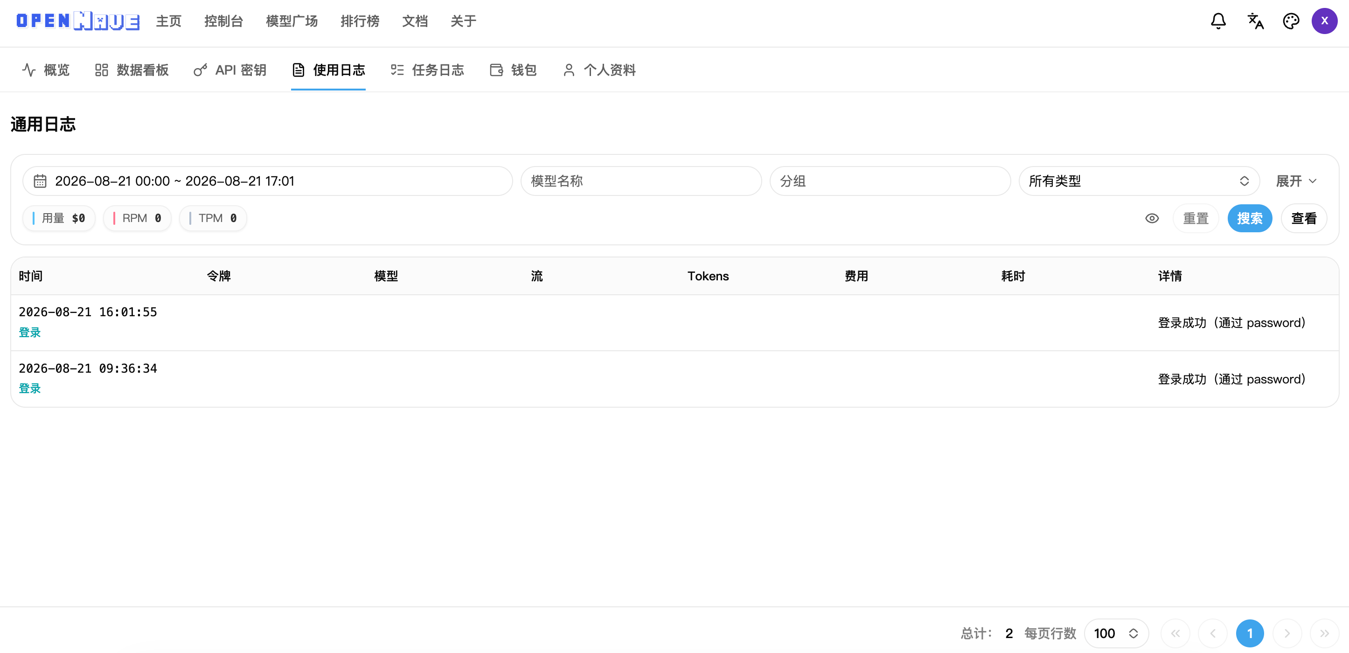Image resolution: width=1349 pixels, height=653 pixels.
Task: Go to last page arrow
Action: (x=1324, y=633)
